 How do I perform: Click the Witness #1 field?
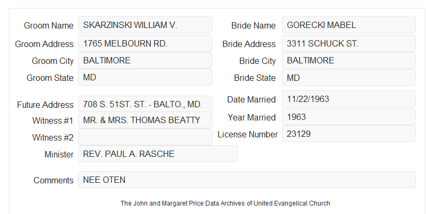point(145,120)
